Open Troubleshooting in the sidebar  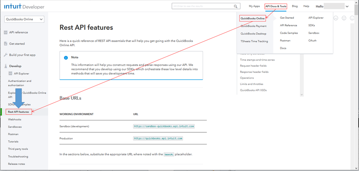pos(18,157)
